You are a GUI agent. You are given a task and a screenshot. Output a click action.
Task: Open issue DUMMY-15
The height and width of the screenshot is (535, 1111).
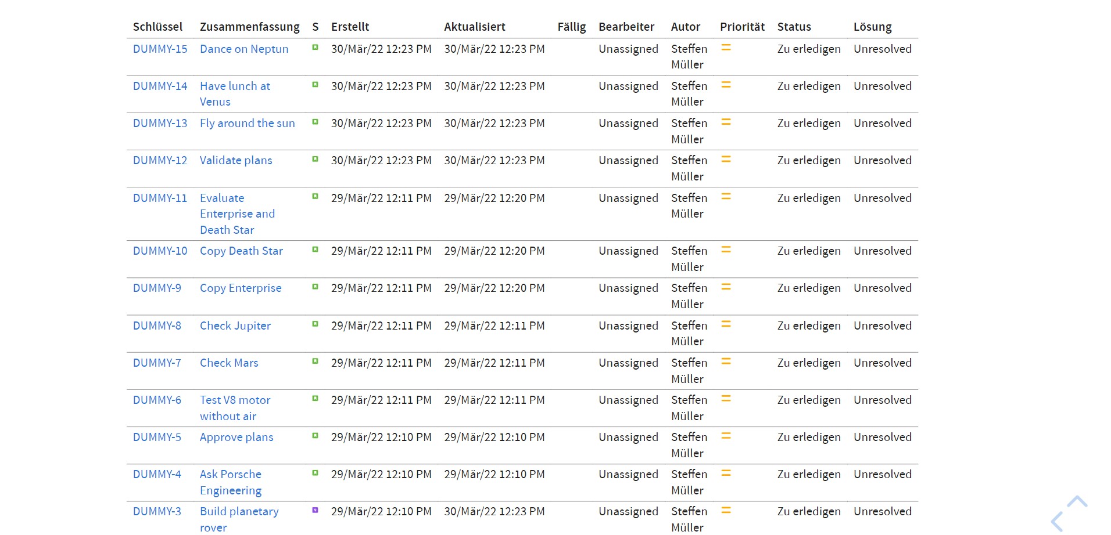(x=160, y=49)
